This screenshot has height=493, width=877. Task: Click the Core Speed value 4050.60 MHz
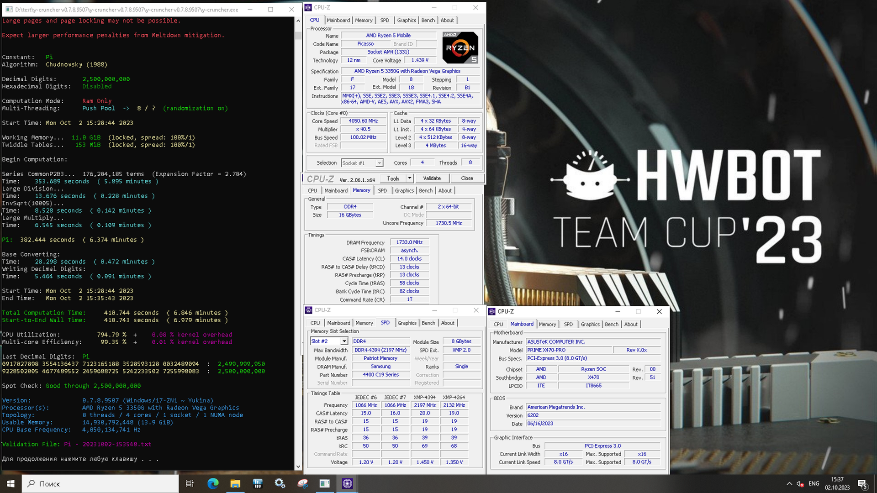pyautogui.click(x=363, y=121)
